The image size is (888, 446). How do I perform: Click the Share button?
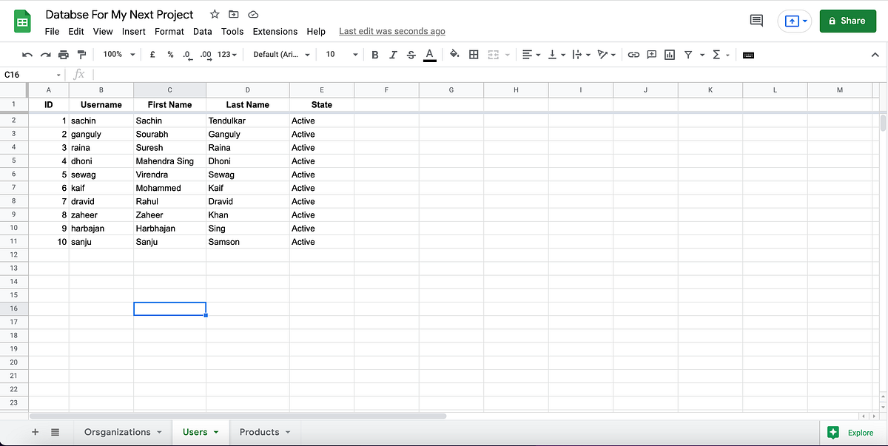point(848,21)
